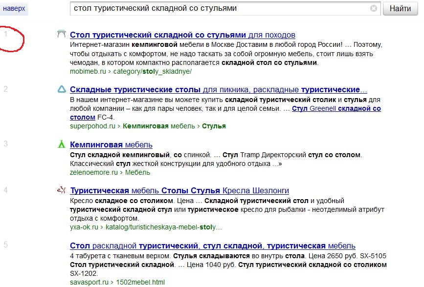
Task: Click the наверх link
Action: [14, 9]
